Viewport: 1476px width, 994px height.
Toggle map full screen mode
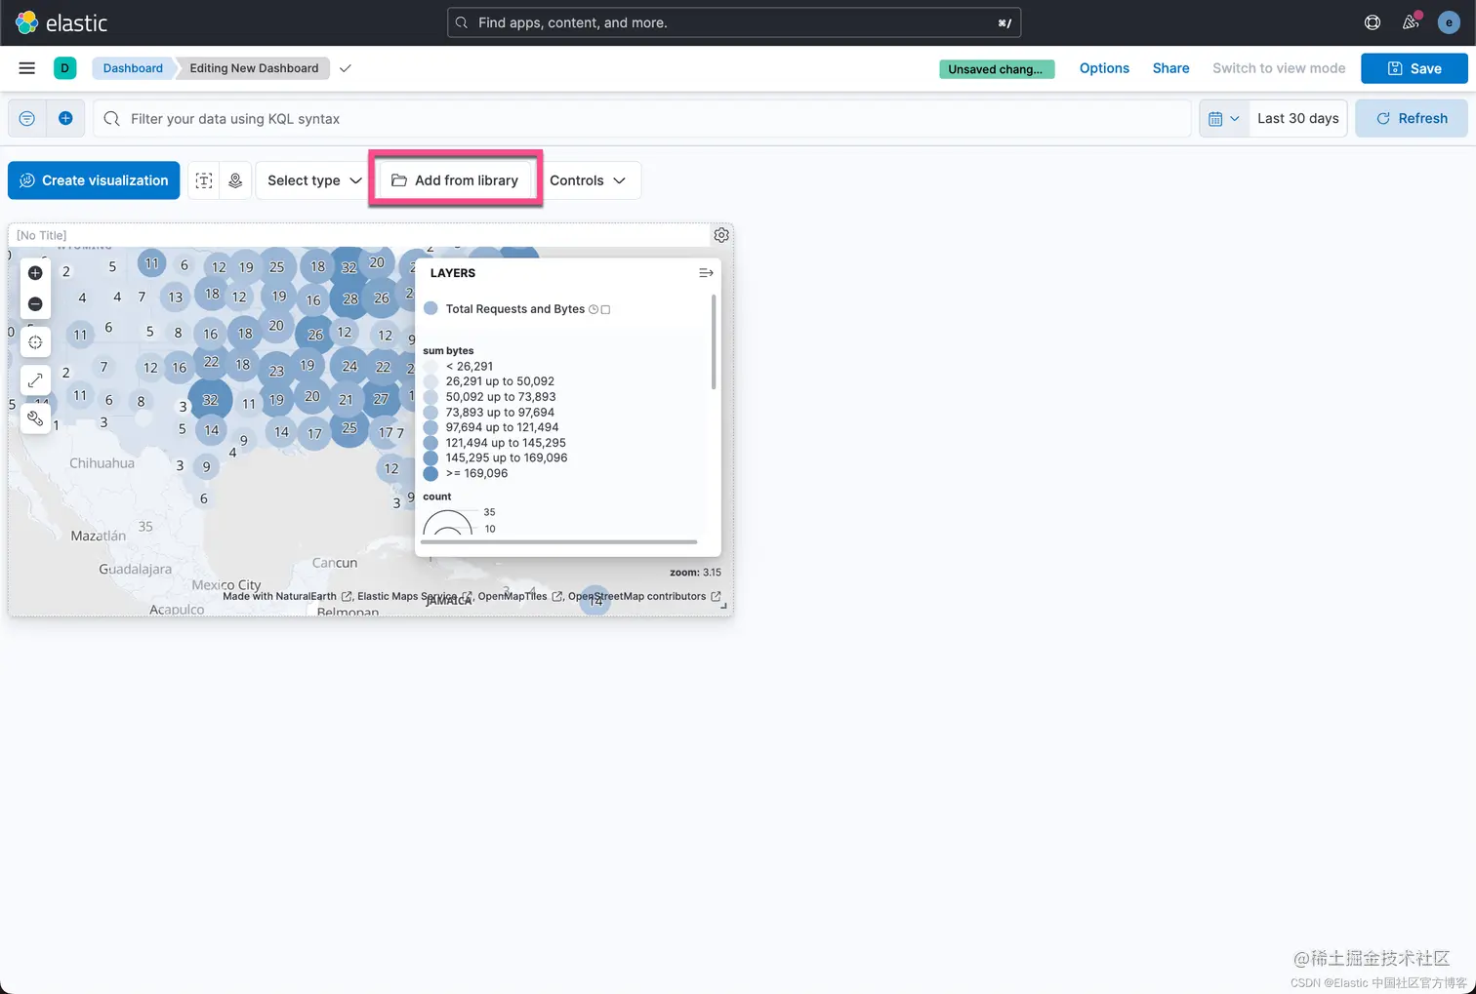35,380
